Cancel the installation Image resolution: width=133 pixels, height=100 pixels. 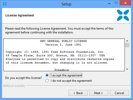click(x=119, y=93)
